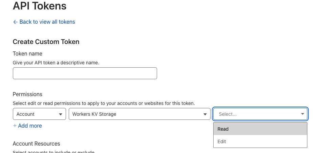Click the permissions description help text
Image resolution: width=326 pixels, height=153 pixels.
pyautogui.click(x=104, y=103)
